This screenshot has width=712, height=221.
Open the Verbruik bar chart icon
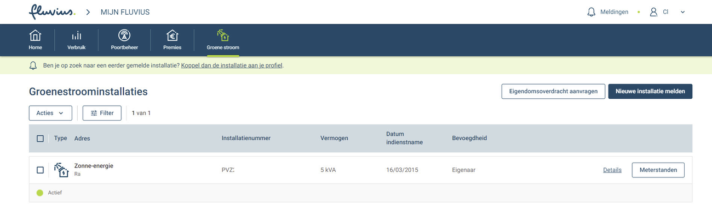[x=77, y=36]
